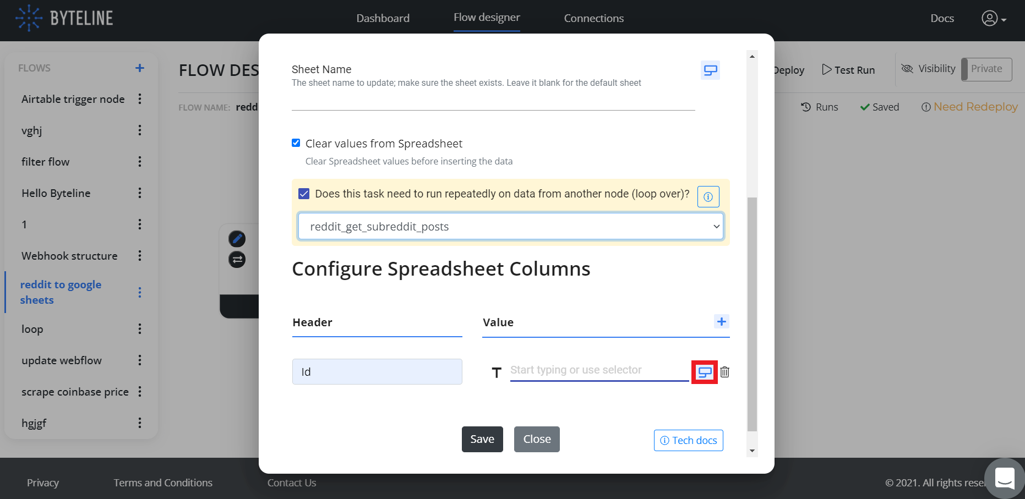Uncheck the loop over checkbox
Image resolution: width=1025 pixels, height=499 pixels.
(x=304, y=194)
